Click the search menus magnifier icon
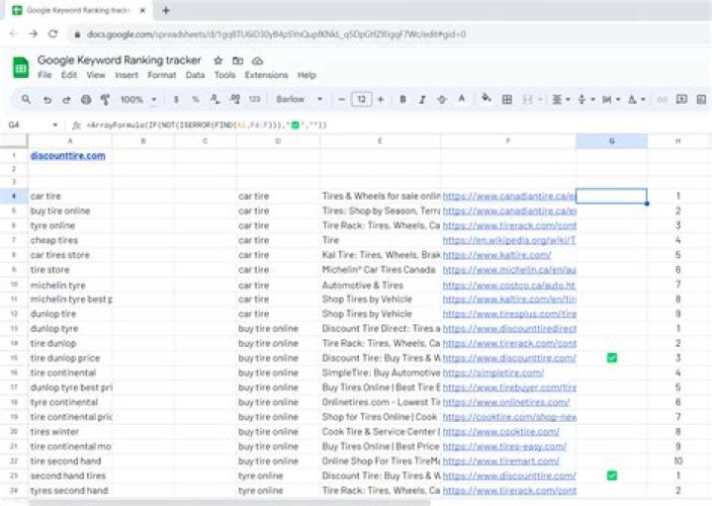This screenshot has height=506, width=712. pyautogui.click(x=26, y=100)
